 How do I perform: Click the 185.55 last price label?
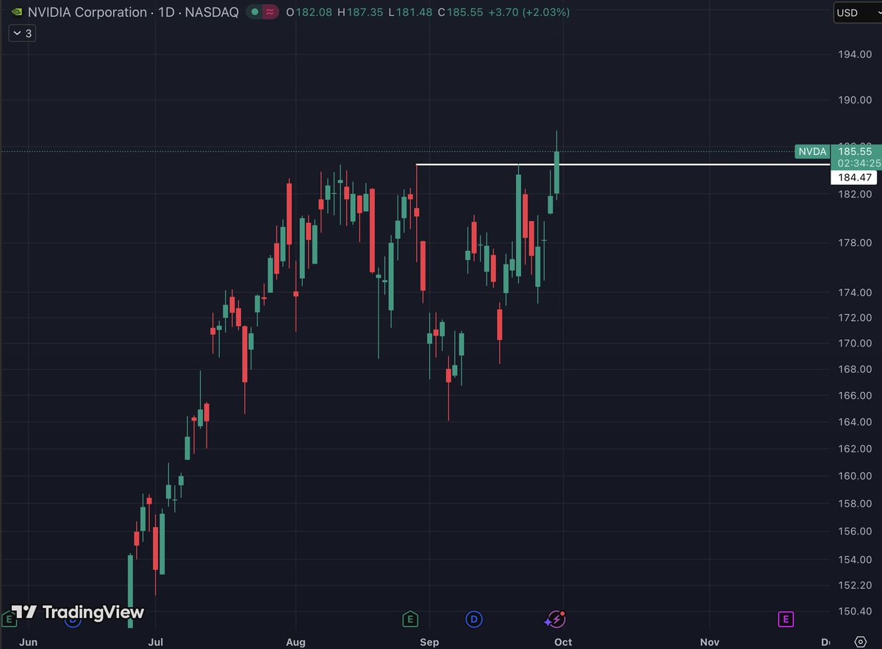point(854,151)
